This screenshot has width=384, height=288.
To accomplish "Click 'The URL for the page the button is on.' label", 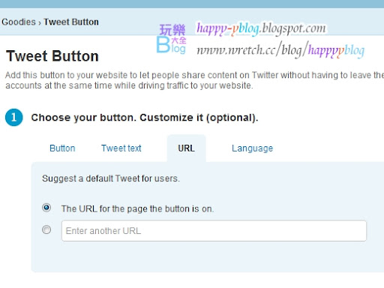I will 137,208.
